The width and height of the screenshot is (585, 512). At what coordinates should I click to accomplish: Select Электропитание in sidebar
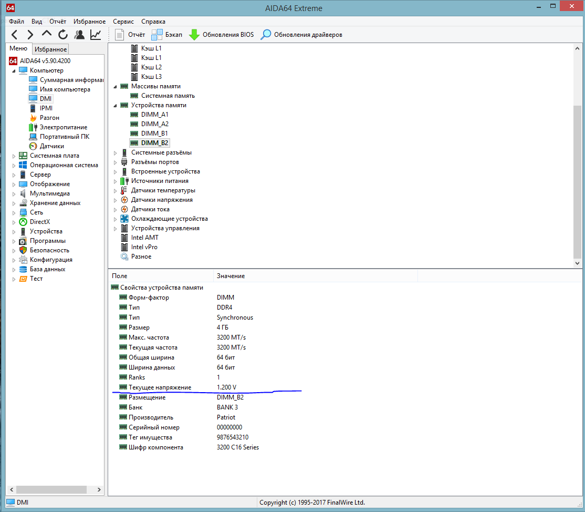click(x=58, y=127)
